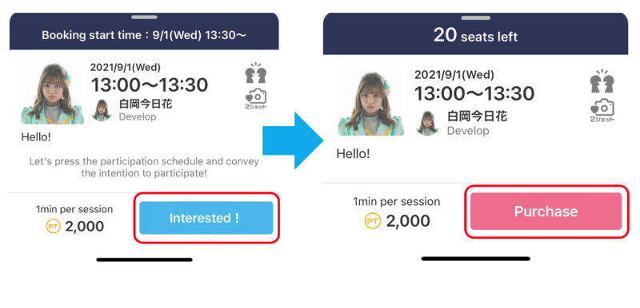Click the 2-shot camera icon in the Purchase card
Screen dimensions: 640x308
[x=602, y=111]
